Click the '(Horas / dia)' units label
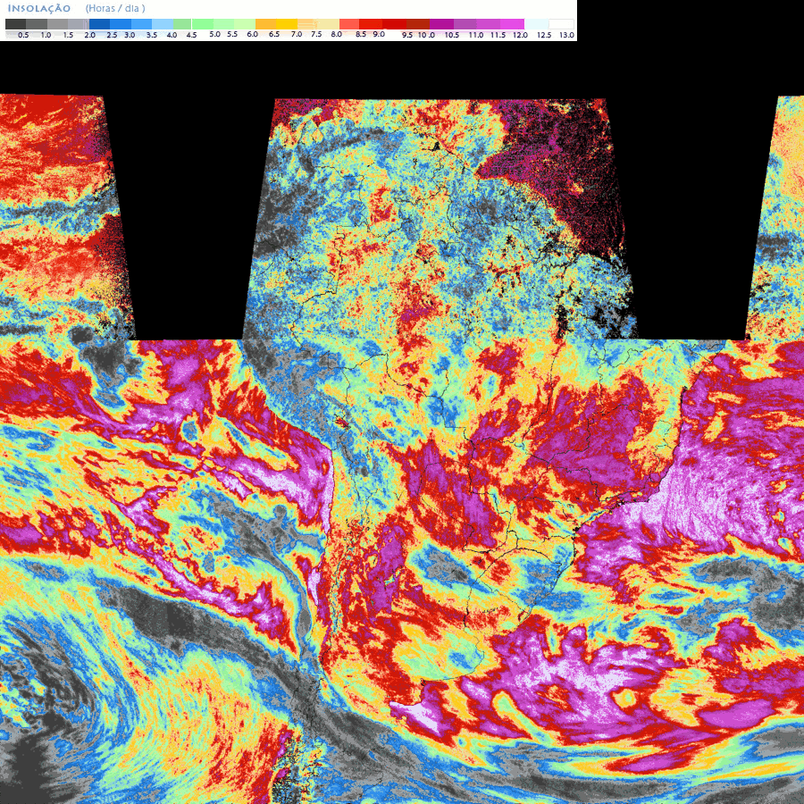This screenshot has width=804, height=804. tap(115, 8)
